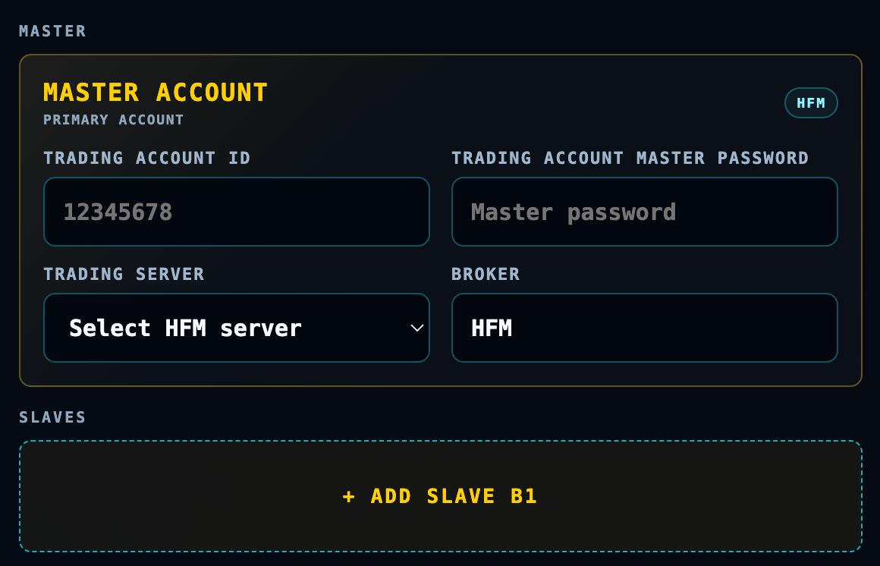The image size is (880, 566).
Task: Click the Trading Account ID label
Action: click(147, 158)
